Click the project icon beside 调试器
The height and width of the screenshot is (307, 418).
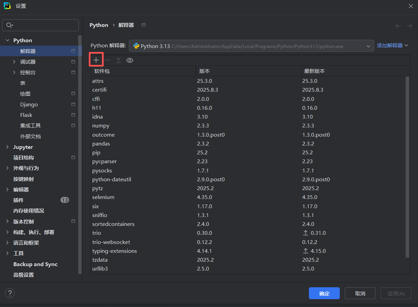point(73,62)
